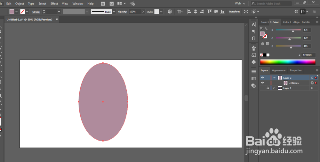
Task: Click Vertical Align Center icon
Action: [x=216, y=12]
